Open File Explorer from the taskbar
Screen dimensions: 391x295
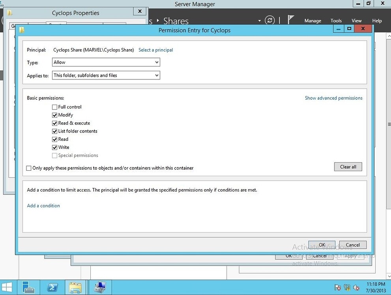tap(75, 287)
